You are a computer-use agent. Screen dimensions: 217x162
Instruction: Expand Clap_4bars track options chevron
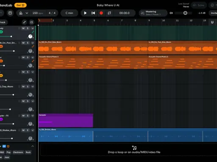pyautogui.click(x=33, y=86)
